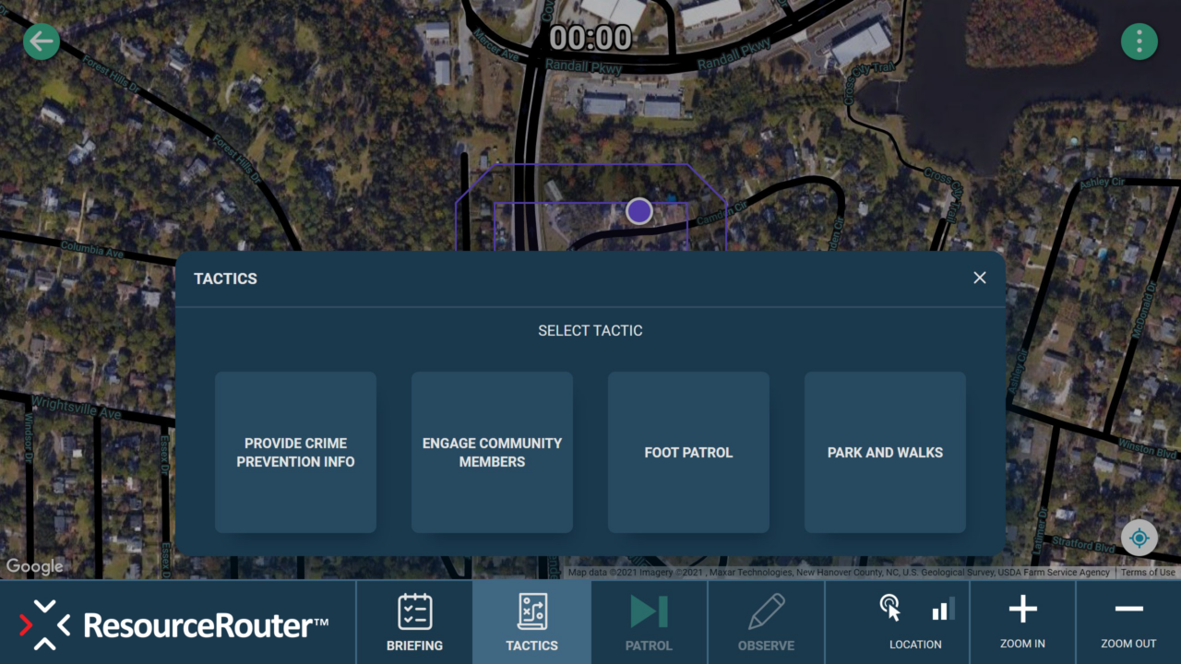Click the Location pointer icon
This screenshot has height=664, width=1181.
coord(889,608)
